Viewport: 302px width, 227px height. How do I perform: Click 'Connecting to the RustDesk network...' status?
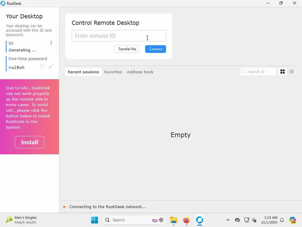pos(107,207)
